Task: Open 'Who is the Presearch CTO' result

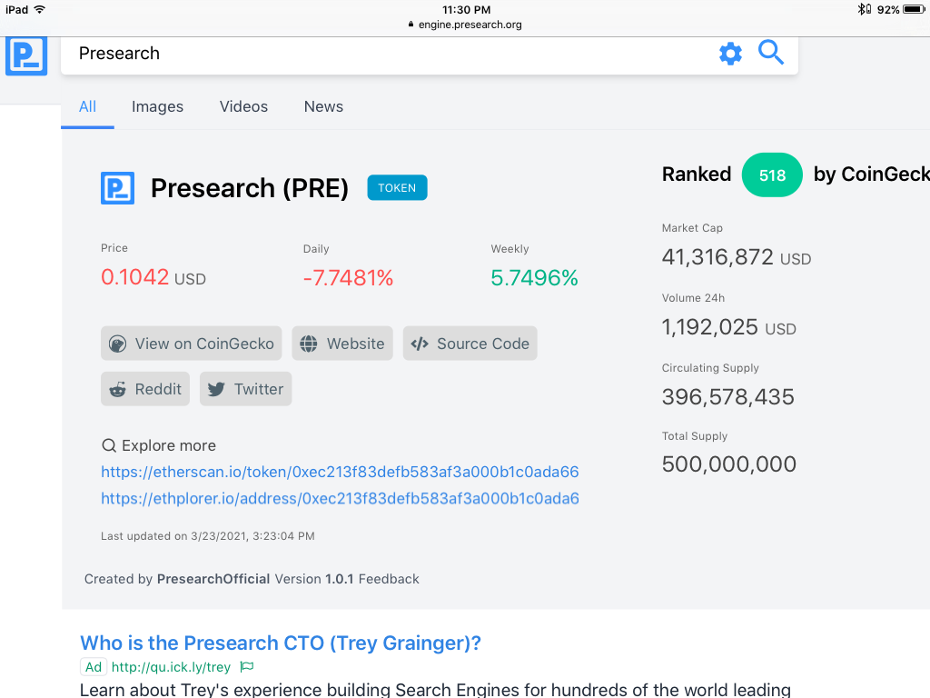Action: (281, 643)
